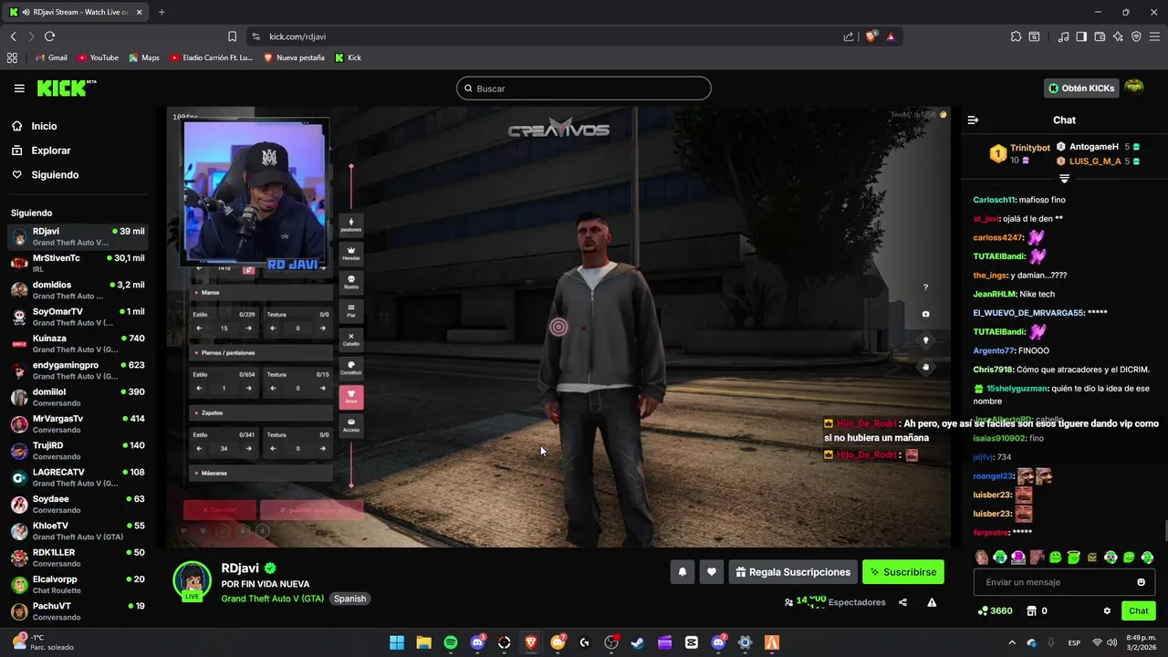
Task: Open the user profile avatar menu
Action: pos(1133,88)
